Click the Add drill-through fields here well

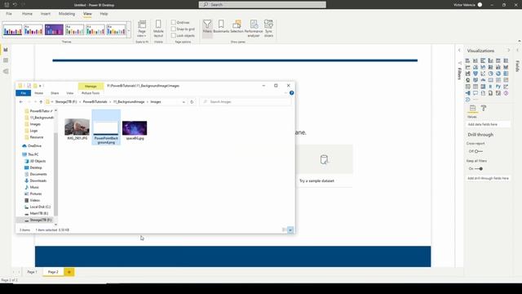[488, 178]
